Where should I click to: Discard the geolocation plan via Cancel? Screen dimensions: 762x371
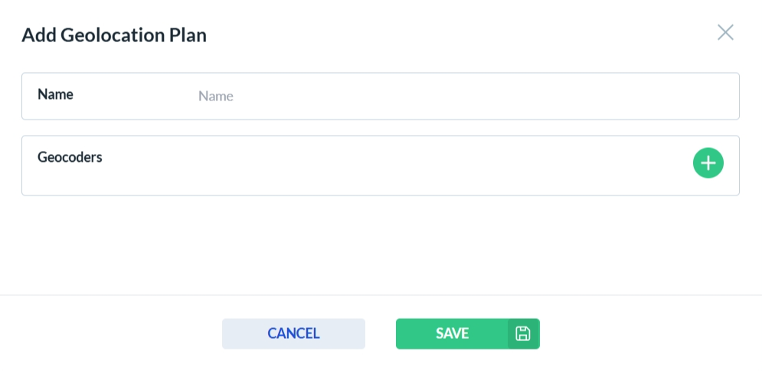click(x=293, y=333)
